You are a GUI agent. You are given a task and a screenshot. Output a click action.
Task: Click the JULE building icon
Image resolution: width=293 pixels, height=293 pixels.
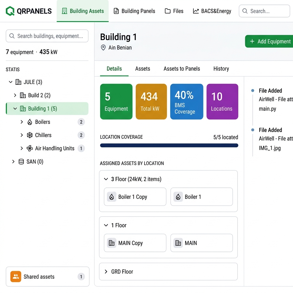click(18, 82)
